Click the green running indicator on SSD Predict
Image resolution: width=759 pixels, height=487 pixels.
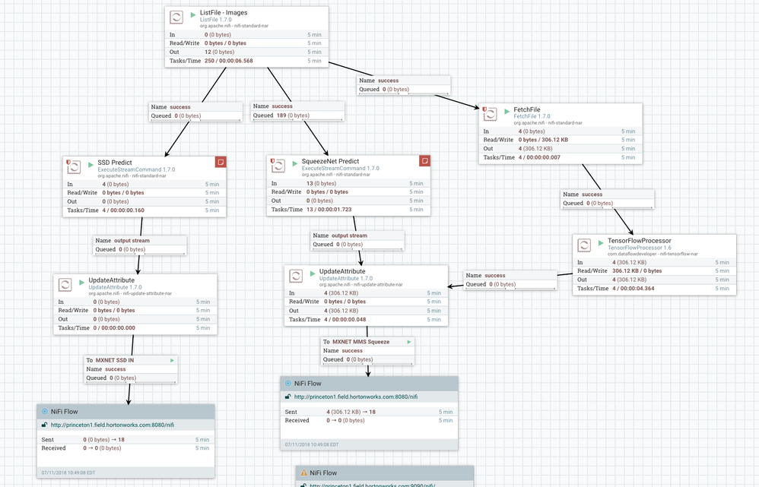pyautogui.click(x=91, y=165)
